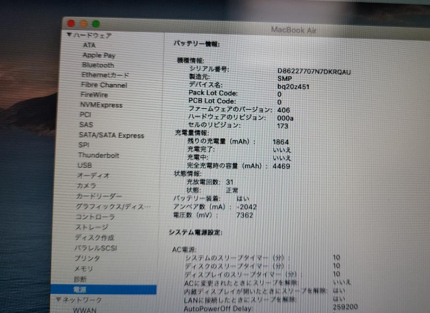Screen dimensions: 430x313
Task: Select ATA in the sidebar
Action: click(x=89, y=45)
